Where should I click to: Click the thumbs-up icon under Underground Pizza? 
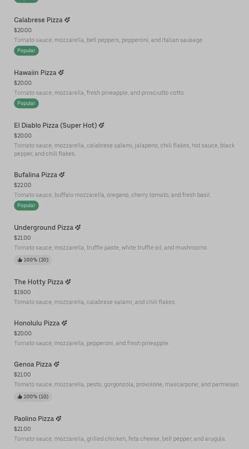pos(20,260)
